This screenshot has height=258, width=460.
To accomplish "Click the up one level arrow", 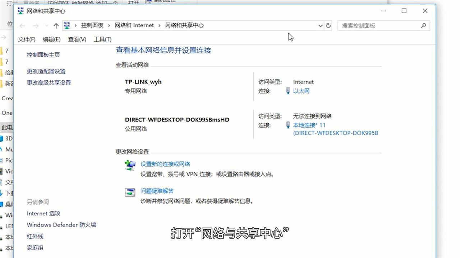I will [x=56, y=25].
